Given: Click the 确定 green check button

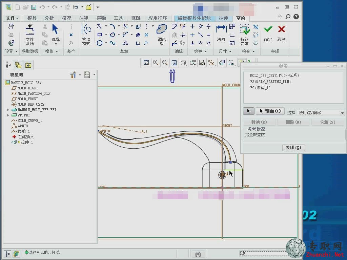Looking at the screenshot, I should tap(268, 34).
